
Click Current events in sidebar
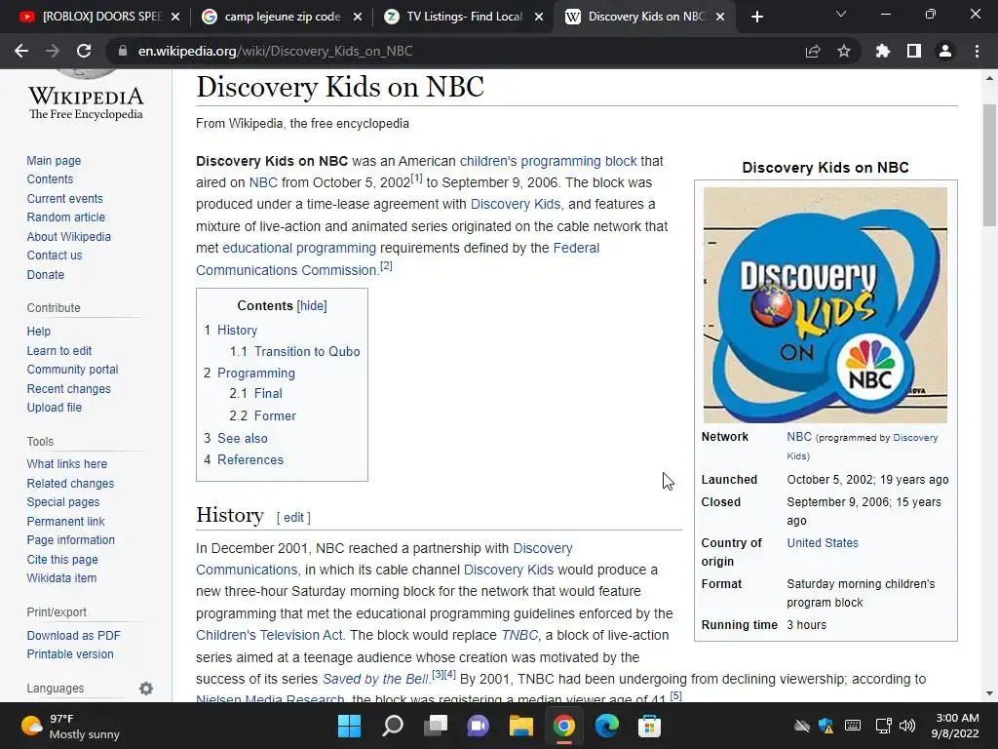point(65,199)
